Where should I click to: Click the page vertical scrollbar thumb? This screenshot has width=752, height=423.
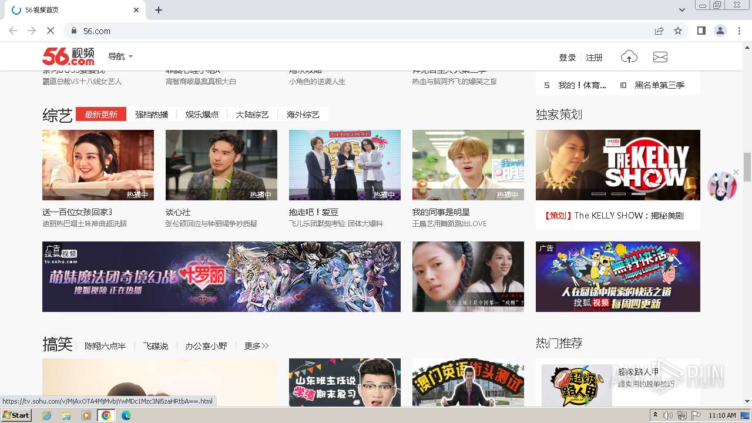point(747,167)
